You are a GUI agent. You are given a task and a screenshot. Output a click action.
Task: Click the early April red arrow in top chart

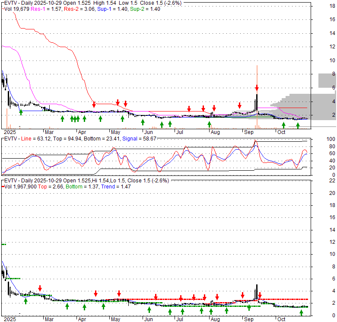94,104
